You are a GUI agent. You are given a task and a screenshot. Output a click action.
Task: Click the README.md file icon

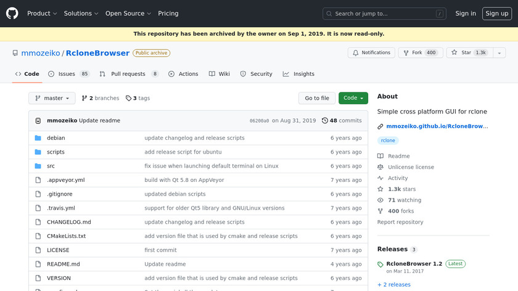(x=38, y=264)
